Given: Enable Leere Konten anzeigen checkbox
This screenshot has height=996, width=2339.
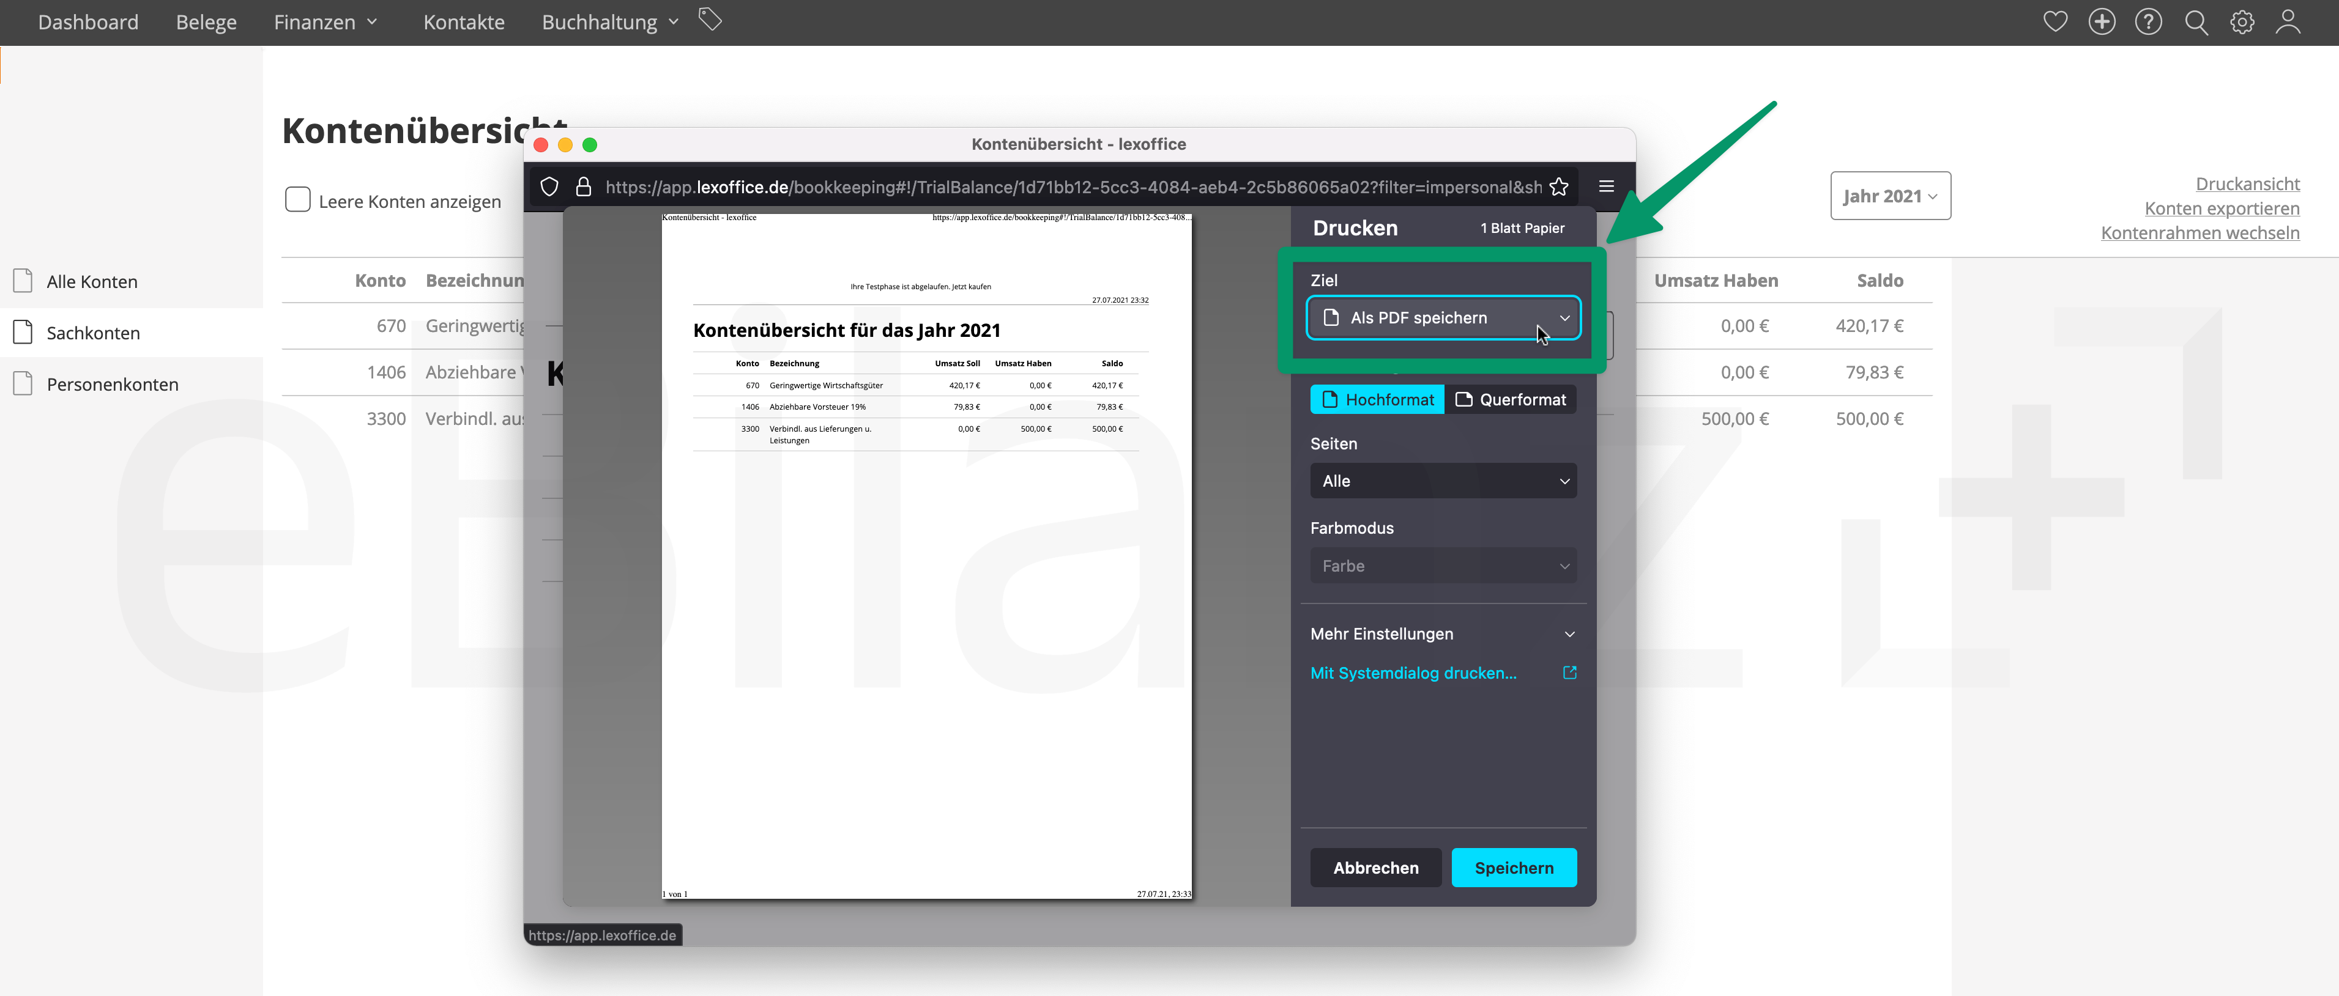Looking at the screenshot, I should click(x=298, y=199).
